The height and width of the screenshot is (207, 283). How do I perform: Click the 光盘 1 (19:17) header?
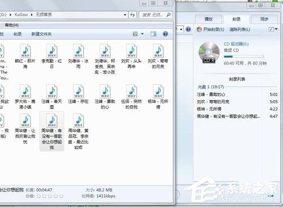coord(211,87)
